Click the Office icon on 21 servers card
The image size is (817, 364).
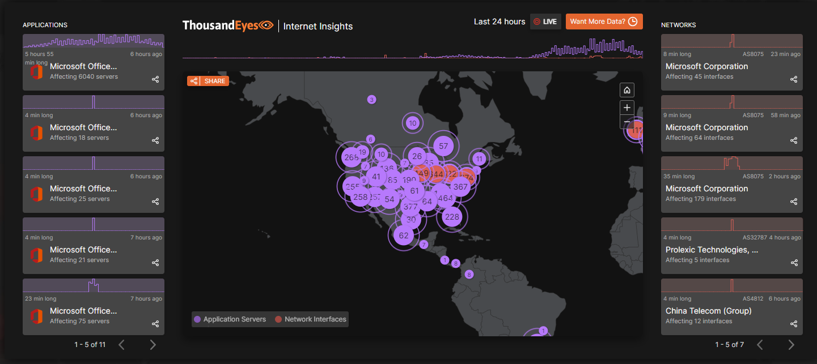(37, 255)
